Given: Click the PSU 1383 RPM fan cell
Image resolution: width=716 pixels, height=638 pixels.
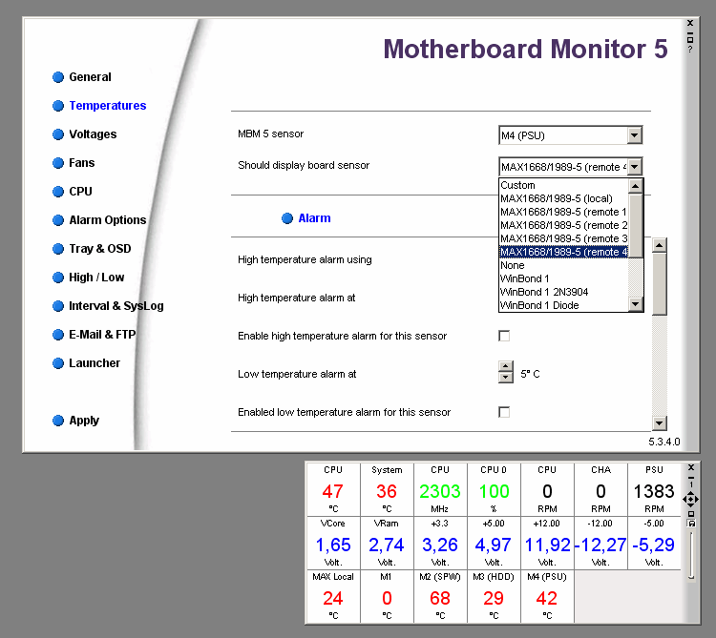Looking at the screenshot, I should click(x=654, y=489).
